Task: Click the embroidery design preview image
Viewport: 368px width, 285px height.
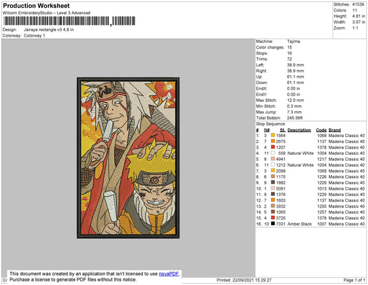Action: (x=128, y=158)
